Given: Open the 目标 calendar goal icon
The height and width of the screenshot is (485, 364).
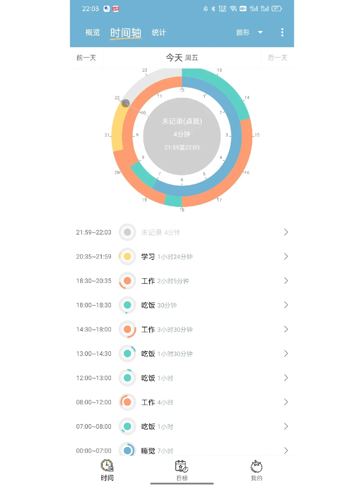Looking at the screenshot, I should [182, 466].
